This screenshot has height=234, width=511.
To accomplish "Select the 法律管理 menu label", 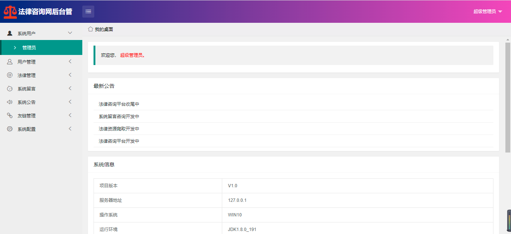I will tap(27, 76).
